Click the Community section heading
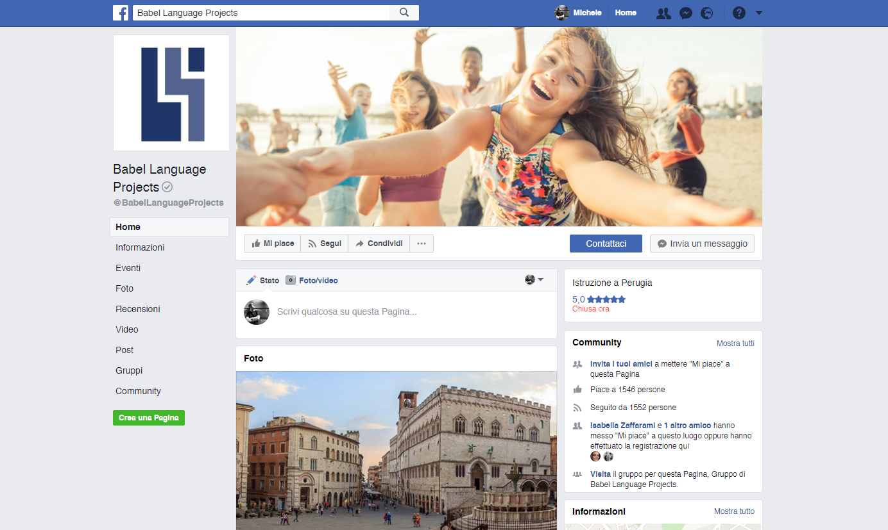The width and height of the screenshot is (888, 530). tap(597, 342)
